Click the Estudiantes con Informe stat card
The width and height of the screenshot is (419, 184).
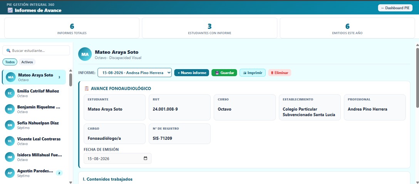coord(209,28)
